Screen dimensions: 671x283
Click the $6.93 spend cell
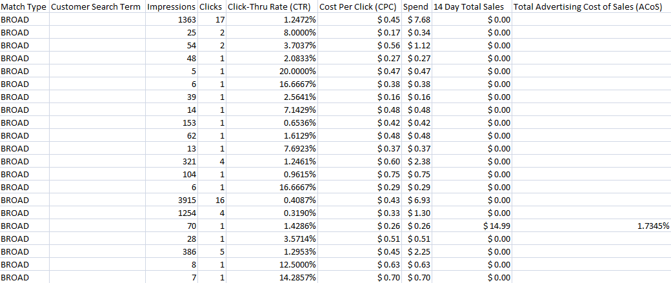[x=416, y=200]
